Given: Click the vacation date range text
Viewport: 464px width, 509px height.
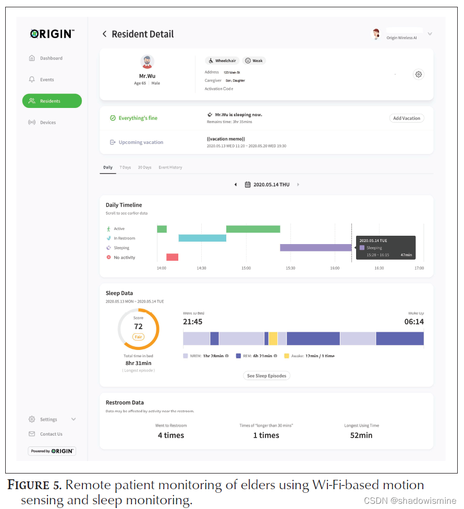Looking at the screenshot, I should coord(247,146).
